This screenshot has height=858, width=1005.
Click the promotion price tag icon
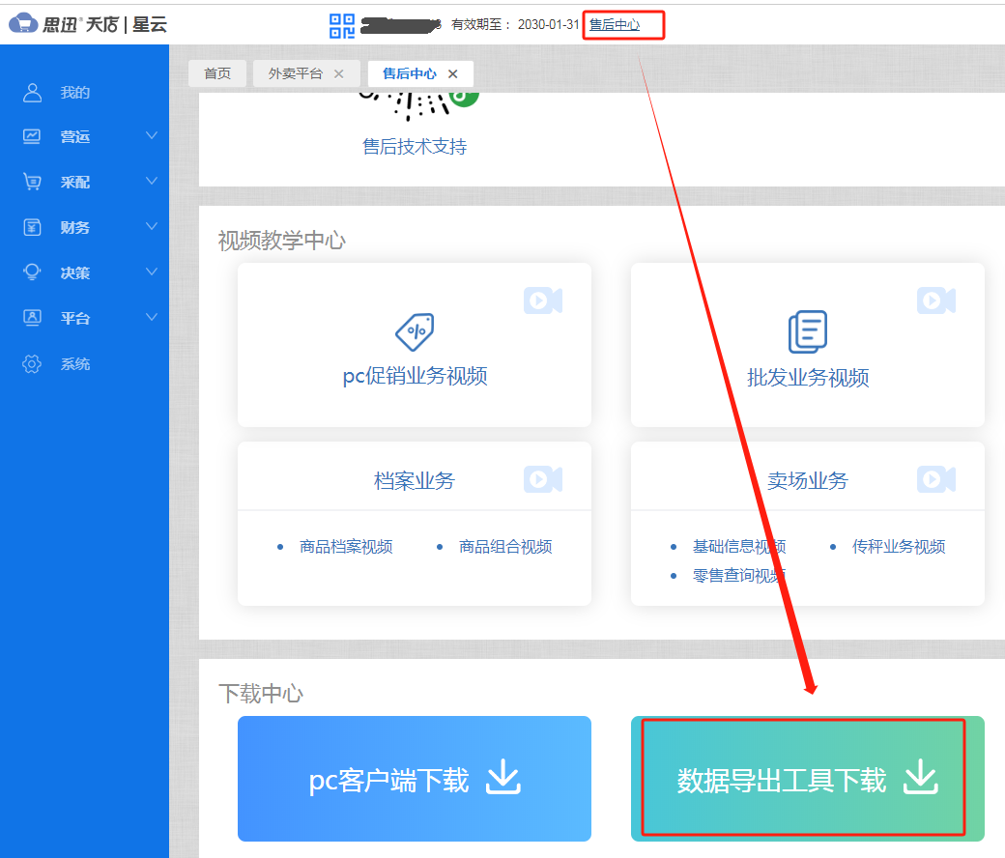415,332
